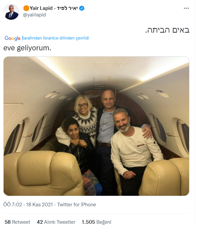This screenshot has width=197, height=228.
Task: Click the 18 Kas 2021 date
Action: 39,205
